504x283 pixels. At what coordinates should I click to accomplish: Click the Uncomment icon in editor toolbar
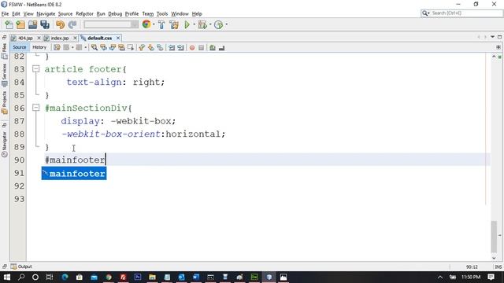coord(221,47)
